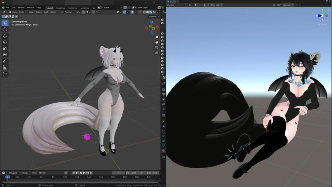Click the Options button in viewport header
This screenshot has width=332, height=187.
pos(153,17)
